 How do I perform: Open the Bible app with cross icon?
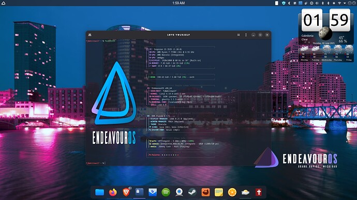[x=259, y=192]
